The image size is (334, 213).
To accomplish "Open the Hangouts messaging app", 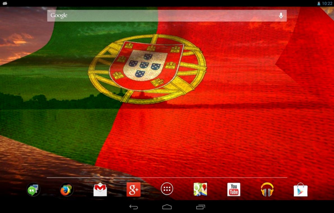I will tap(33, 189).
